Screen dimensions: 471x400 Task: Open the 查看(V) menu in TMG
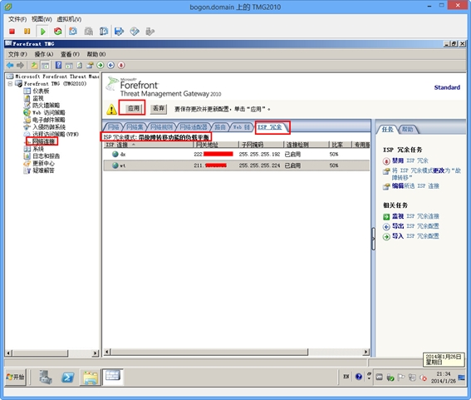70,54
